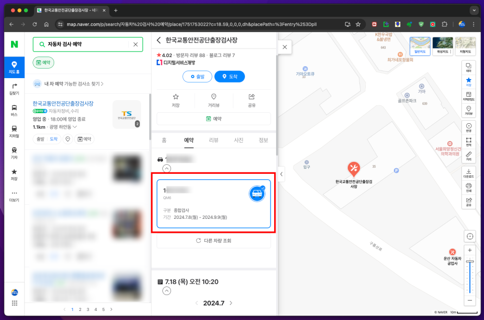Collapse the vehicle selection section
The height and width of the screenshot is (320, 484).
(167, 168)
